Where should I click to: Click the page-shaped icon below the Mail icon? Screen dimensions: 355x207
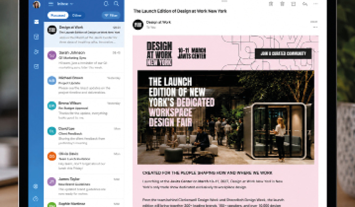click(x=36, y=37)
